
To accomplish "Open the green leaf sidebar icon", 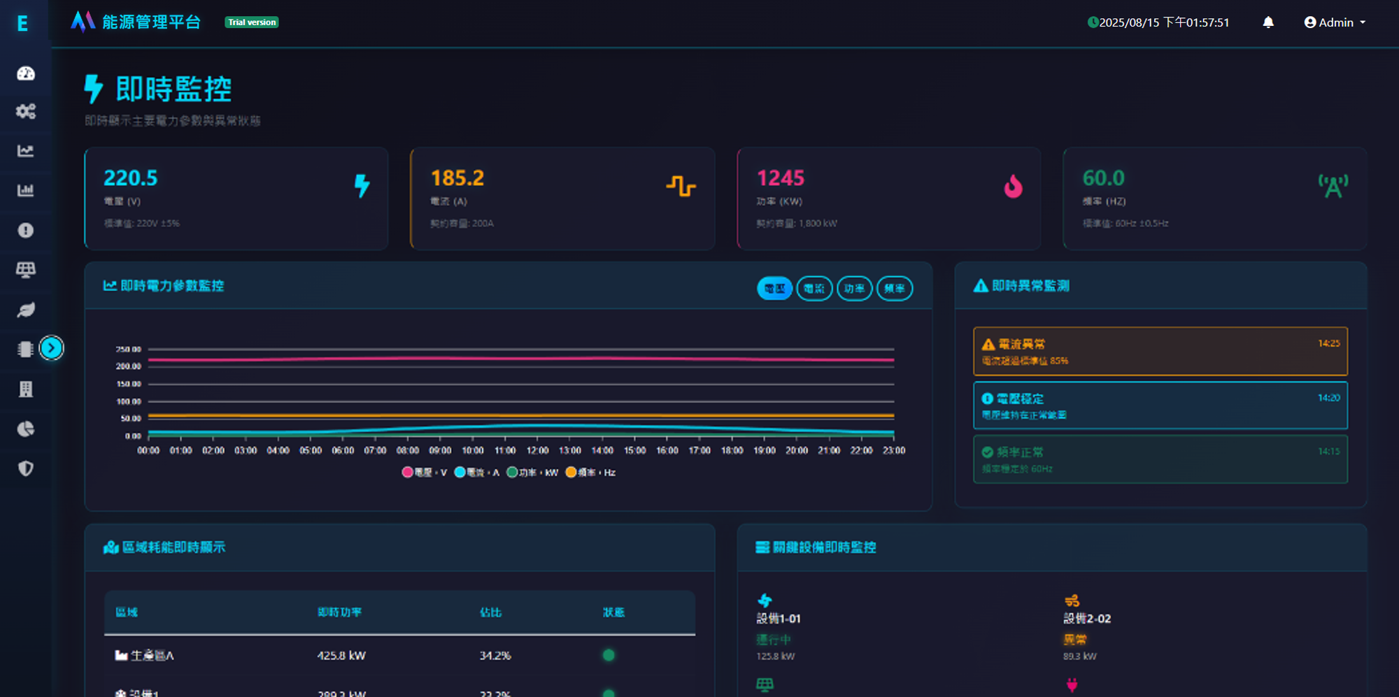I will [x=26, y=310].
